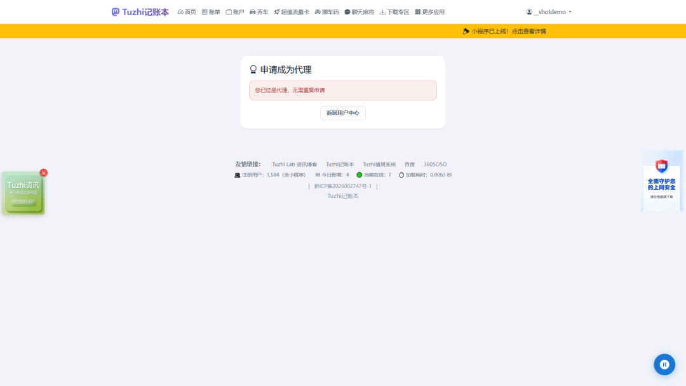Close the Tuzhi资讯 floating ad
Viewport: 686px width, 386px height.
pos(43,173)
